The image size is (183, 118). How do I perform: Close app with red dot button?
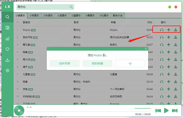[176, 7]
